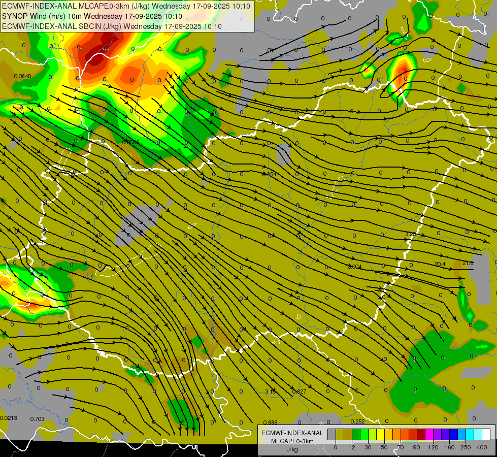The width and height of the screenshot is (497, 457).
Task: Click the dark red legend swatch
Action: point(421,434)
